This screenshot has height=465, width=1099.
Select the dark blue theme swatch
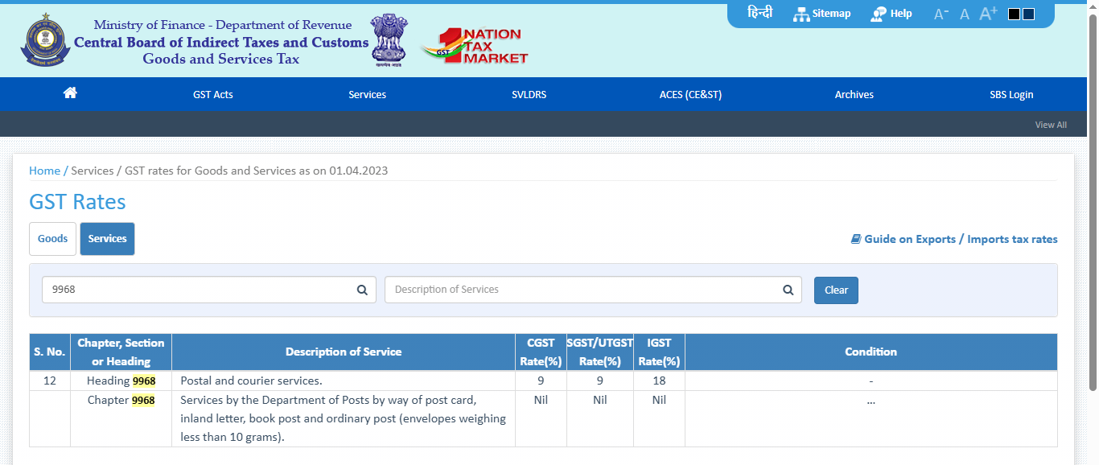pyautogui.click(x=1028, y=14)
